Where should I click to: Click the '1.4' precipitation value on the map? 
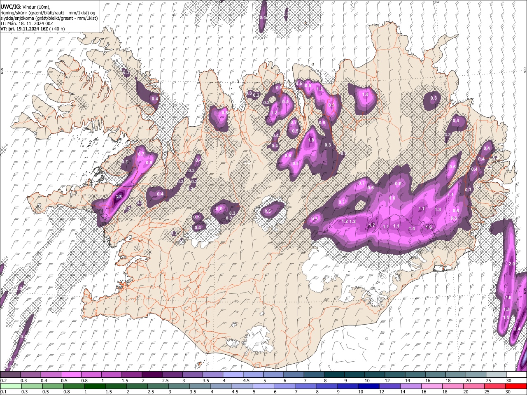click(412, 228)
